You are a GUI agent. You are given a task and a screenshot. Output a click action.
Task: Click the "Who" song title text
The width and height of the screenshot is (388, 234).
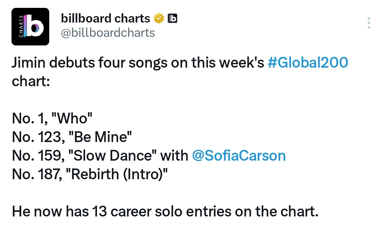72,118
